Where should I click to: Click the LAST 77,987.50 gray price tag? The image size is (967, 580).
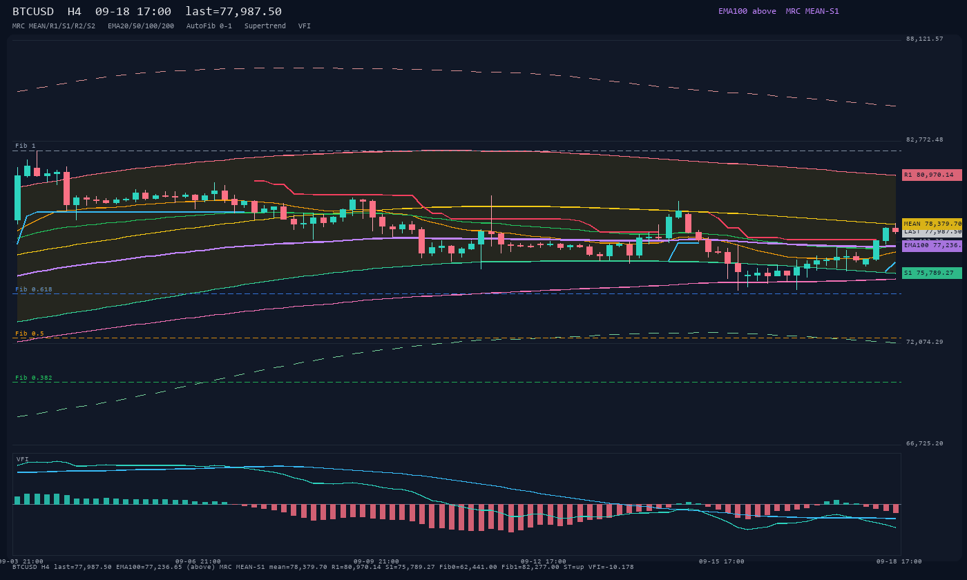pyautogui.click(x=932, y=233)
